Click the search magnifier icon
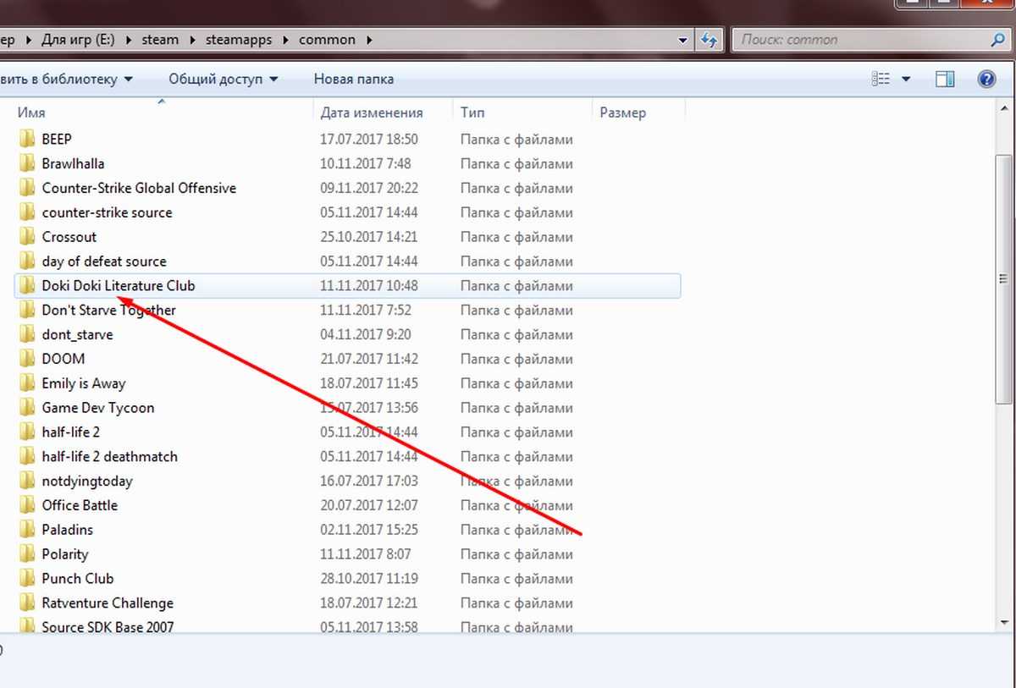Image resolution: width=1016 pixels, height=688 pixels. 997,40
